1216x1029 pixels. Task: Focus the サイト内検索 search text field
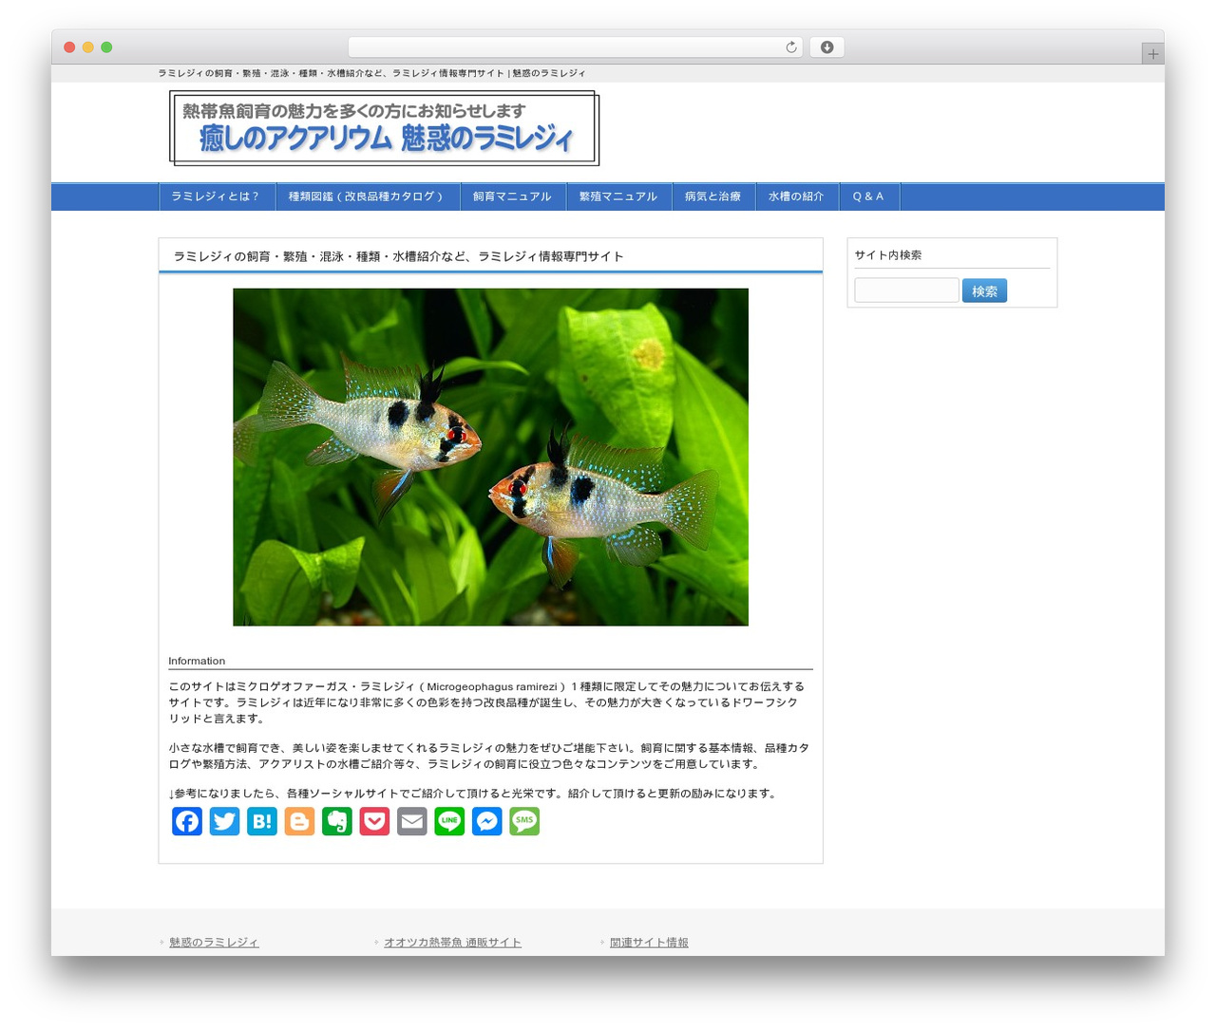click(906, 290)
